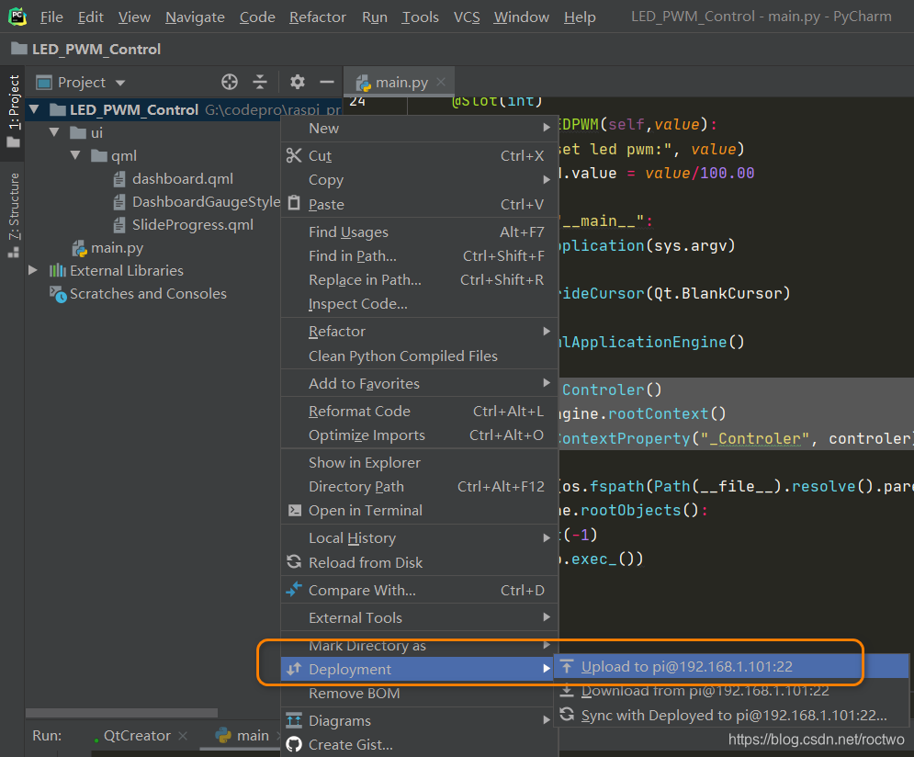This screenshot has width=914, height=757.
Task: Click the Sync with Deployed icon
Action: pyautogui.click(x=567, y=715)
